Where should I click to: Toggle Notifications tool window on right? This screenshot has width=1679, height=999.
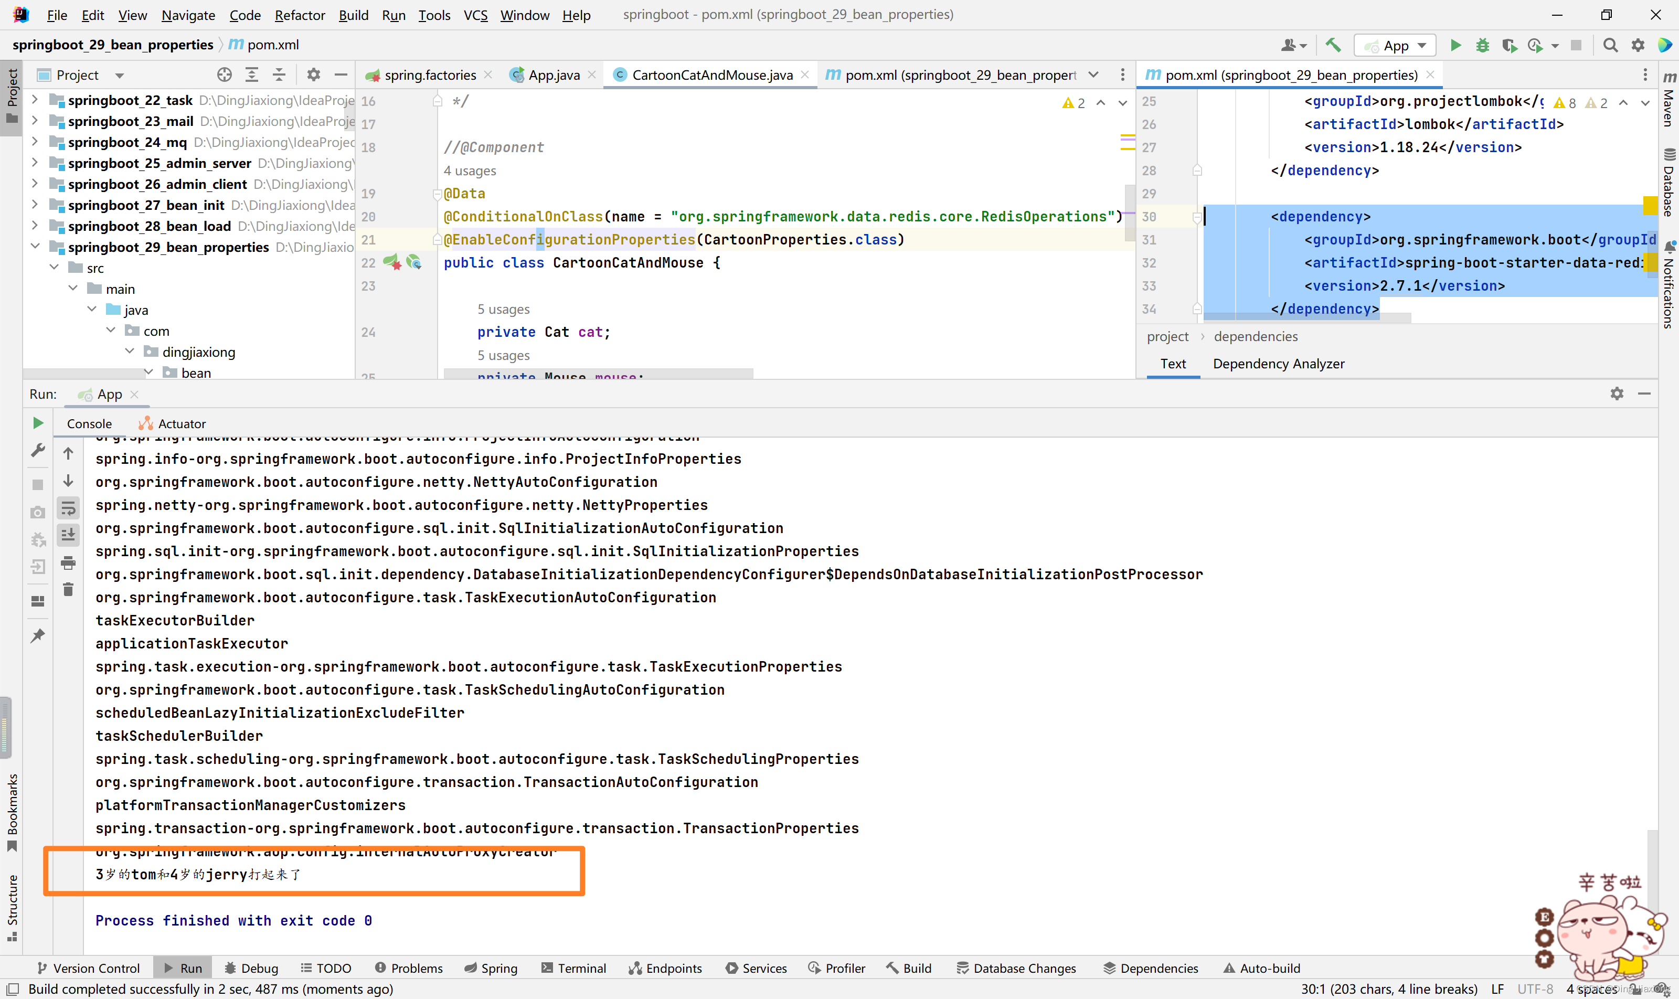point(1669,285)
